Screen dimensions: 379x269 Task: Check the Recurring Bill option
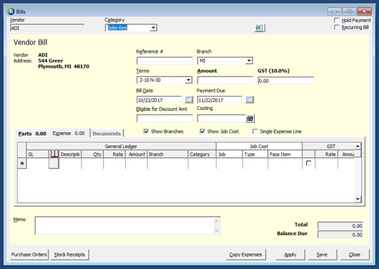pyautogui.click(x=337, y=28)
